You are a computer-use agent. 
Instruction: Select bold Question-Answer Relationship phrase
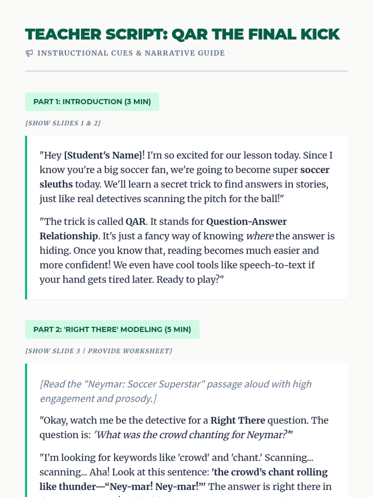pos(163,229)
